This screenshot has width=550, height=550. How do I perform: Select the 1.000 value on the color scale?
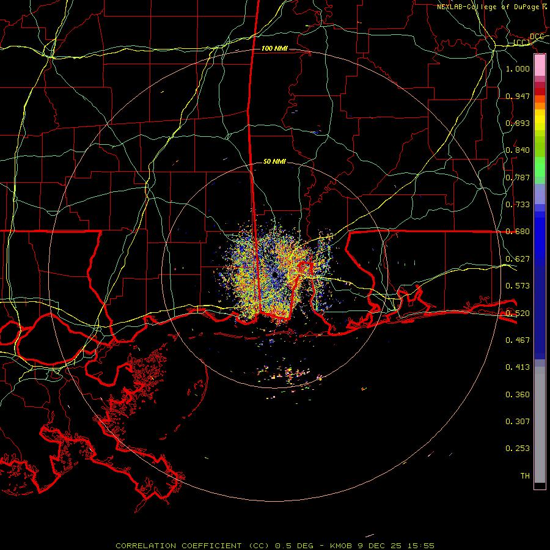pyautogui.click(x=518, y=68)
